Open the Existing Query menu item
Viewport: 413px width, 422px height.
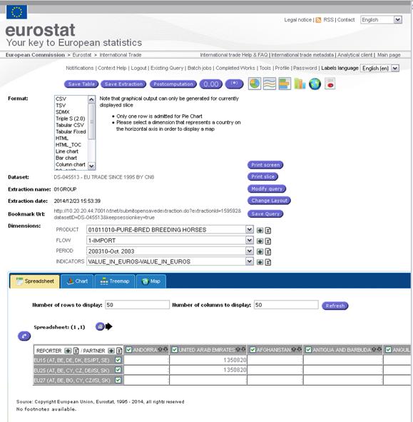point(167,68)
